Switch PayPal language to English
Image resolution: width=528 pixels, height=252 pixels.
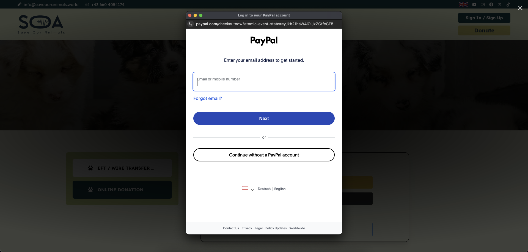pyautogui.click(x=280, y=189)
